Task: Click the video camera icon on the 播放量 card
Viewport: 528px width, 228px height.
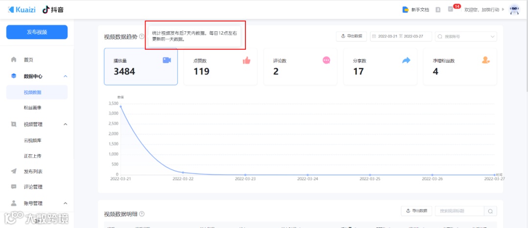Action: (x=167, y=60)
